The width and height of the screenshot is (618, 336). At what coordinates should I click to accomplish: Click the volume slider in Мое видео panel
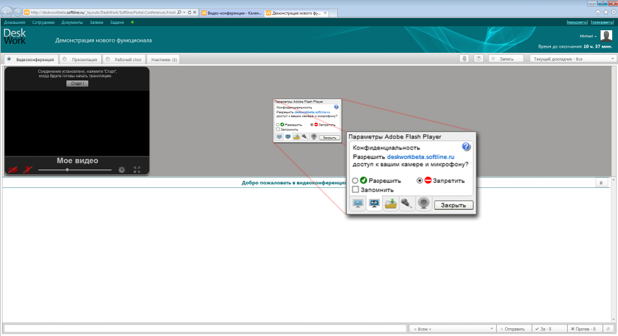click(75, 170)
